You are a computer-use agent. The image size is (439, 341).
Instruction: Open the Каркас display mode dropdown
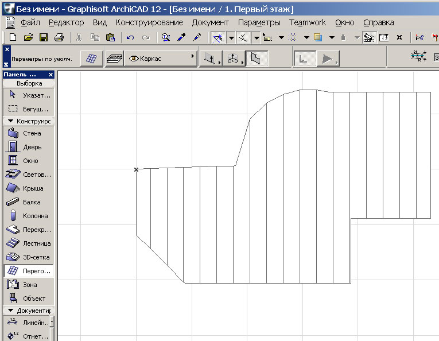click(161, 58)
